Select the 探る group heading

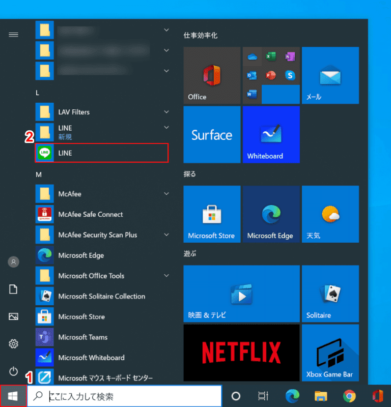tap(190, 174)
